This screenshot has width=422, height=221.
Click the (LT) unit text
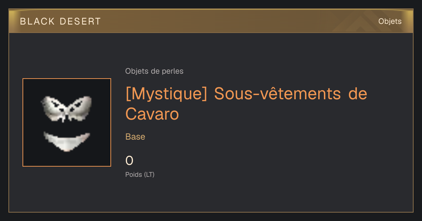[x=149, y=174]
